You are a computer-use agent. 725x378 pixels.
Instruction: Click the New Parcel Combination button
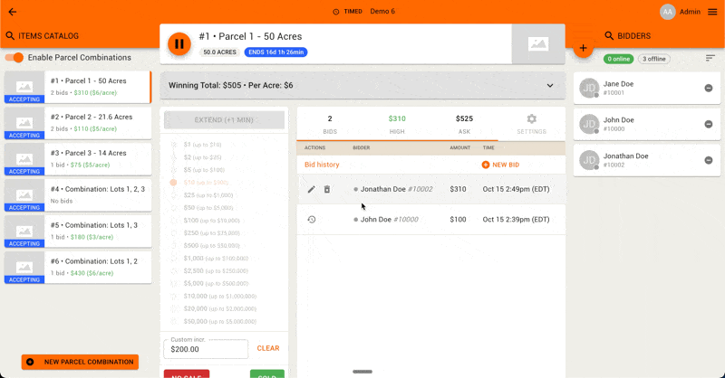pyautogui.click(x=80, y=362)
